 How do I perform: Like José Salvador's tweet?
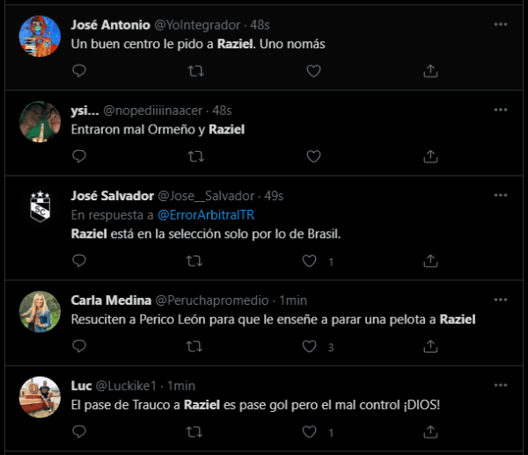(310, 261)
